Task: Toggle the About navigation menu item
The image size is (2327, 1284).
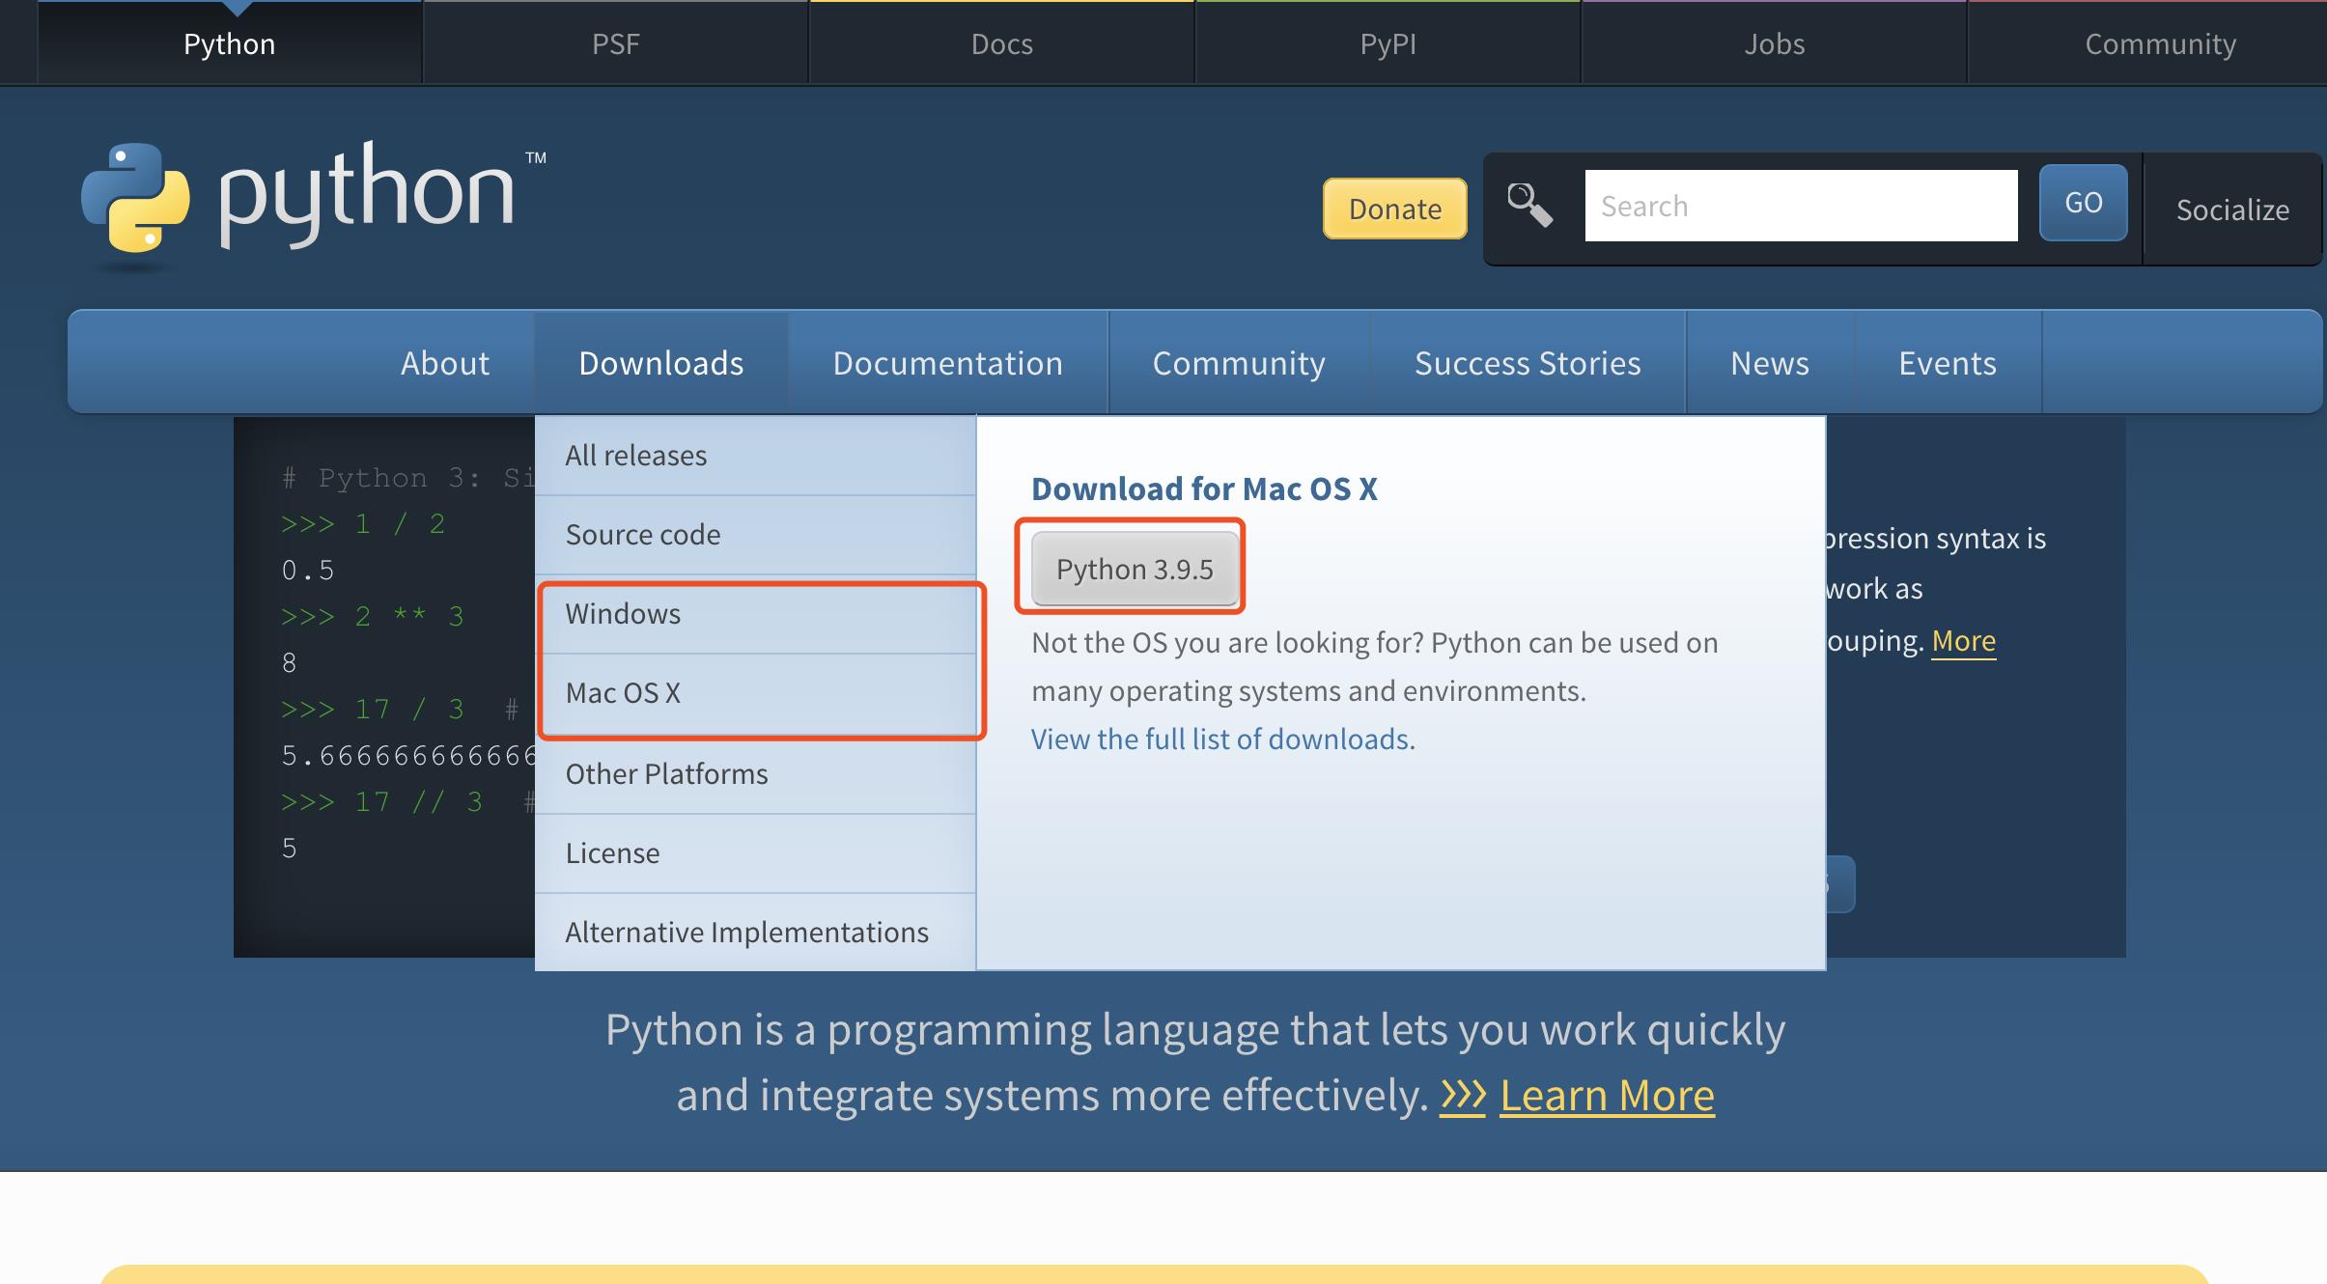Action: click(x=444, y=362)
